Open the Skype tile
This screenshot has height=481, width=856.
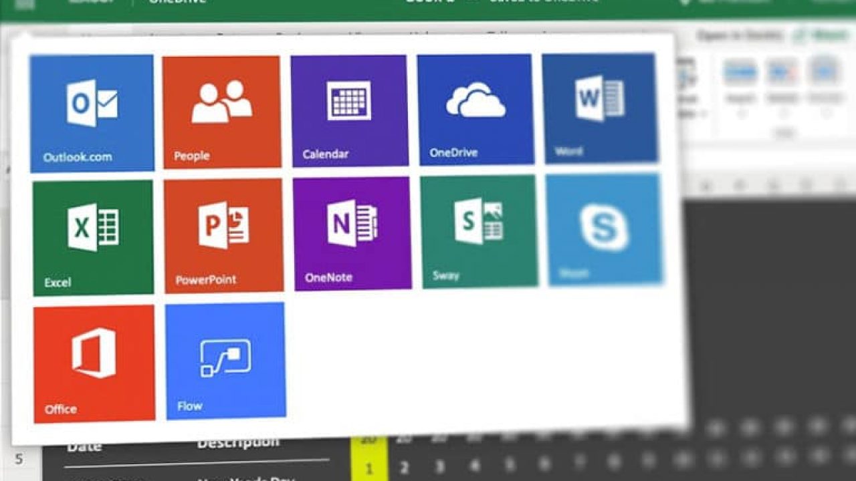(x=604, y=229)
